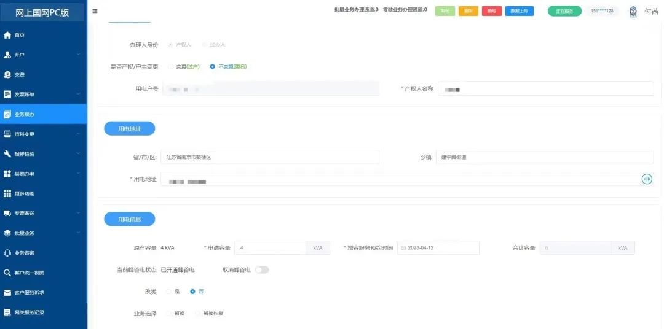The image size is (664, 329).
Task: Click the user avatar icon at top right
Action: (633, 11)
